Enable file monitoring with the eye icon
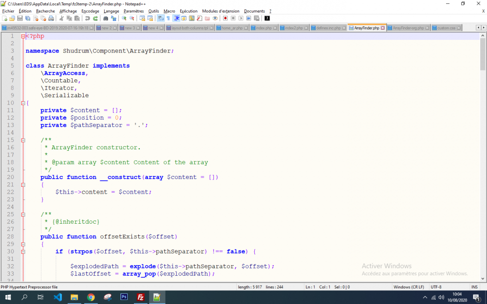 click(x=215, y=18)
